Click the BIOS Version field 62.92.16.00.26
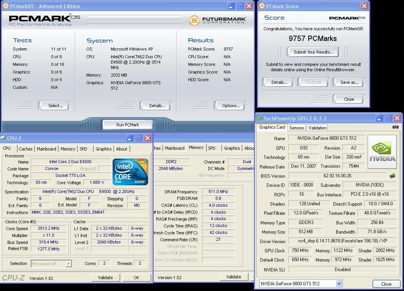The height and width of the screenshot is (291, 404). pyautogui.click(x=337, y=176)
